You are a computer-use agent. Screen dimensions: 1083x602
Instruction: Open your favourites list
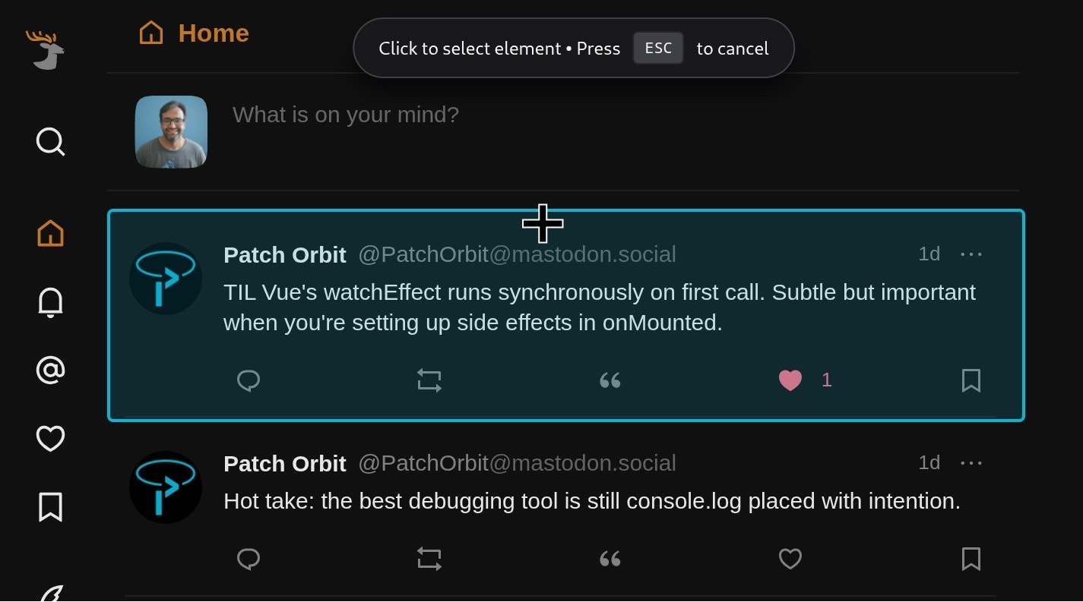49,438
